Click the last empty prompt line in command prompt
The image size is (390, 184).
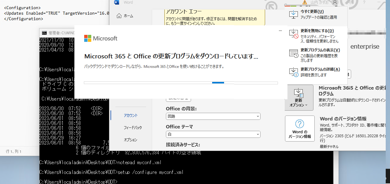coord(79,182)
